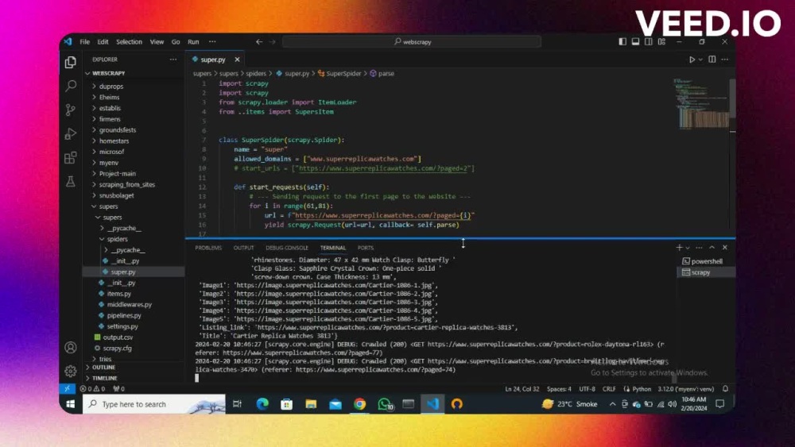Open the run button dropdown arrow
The width and height of the screenshot is (795, 447).
700,60
